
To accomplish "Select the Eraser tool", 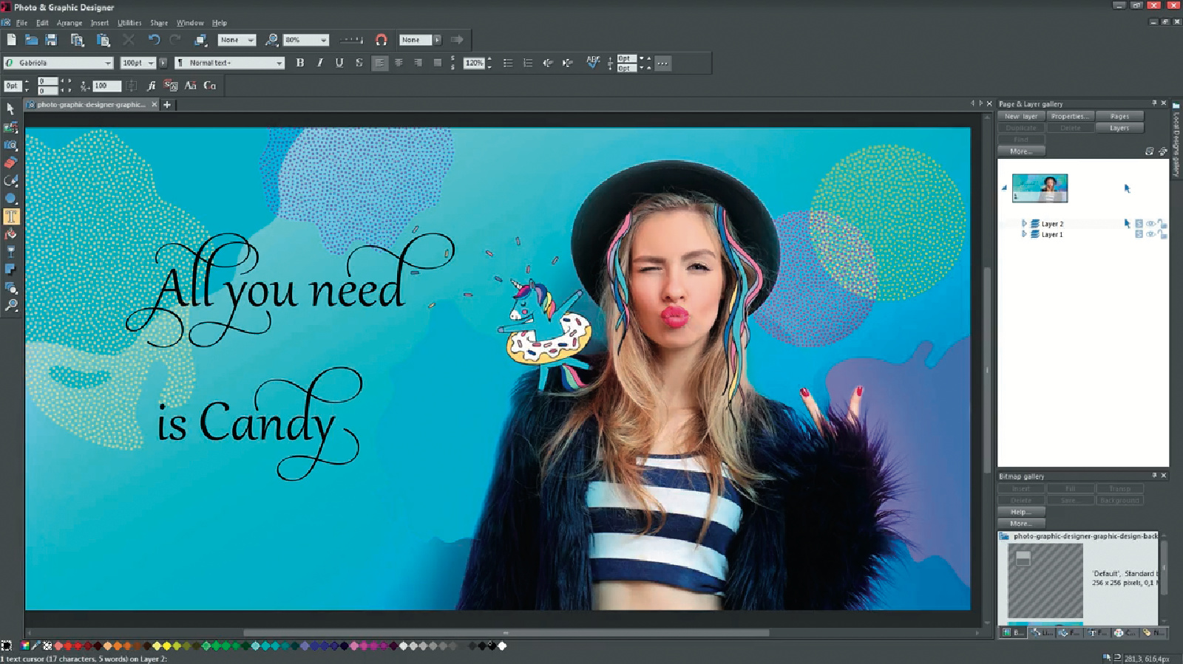I will 10,162.
